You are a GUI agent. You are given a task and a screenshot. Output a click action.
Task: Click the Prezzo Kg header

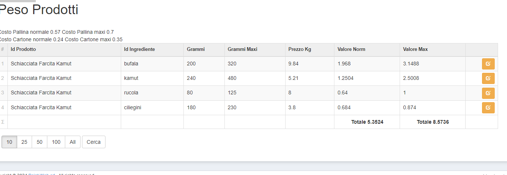pos(300,49)
